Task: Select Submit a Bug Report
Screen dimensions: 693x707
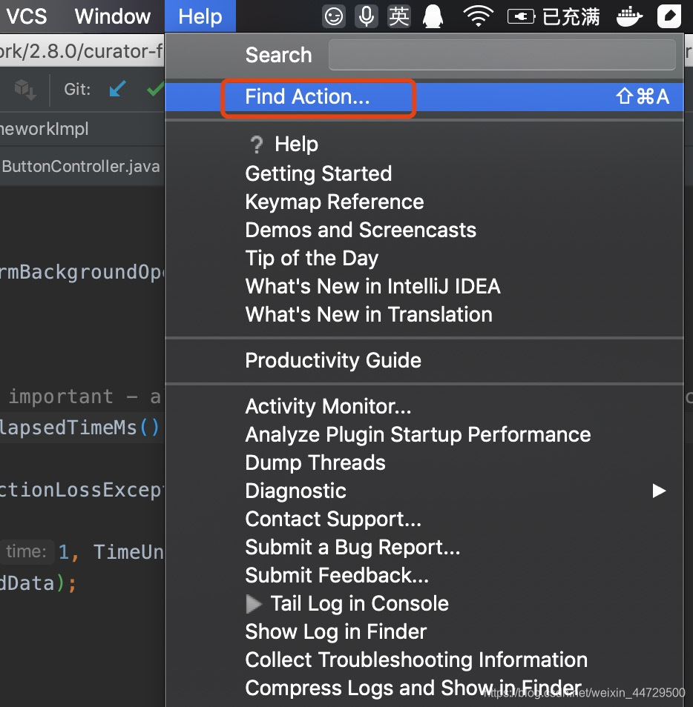Action: pos(352,547)
